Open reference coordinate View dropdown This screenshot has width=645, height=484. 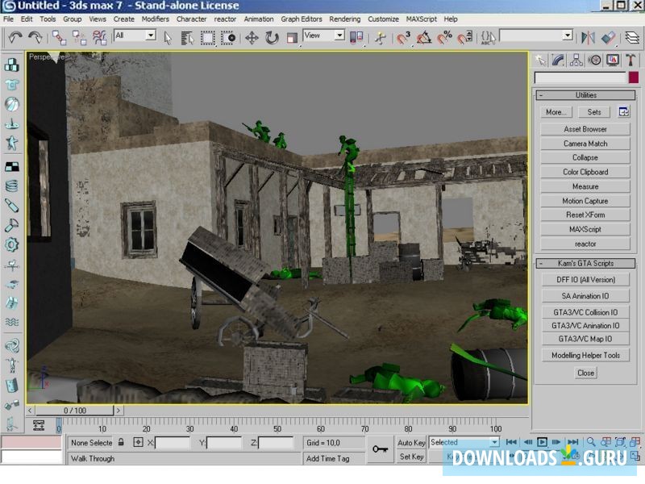[x=339, y=35]
